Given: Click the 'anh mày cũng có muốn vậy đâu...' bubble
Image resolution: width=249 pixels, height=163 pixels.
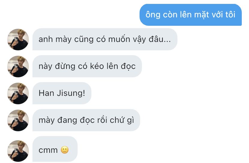Looking at the screenshot, I should click(x=105, y=39).
